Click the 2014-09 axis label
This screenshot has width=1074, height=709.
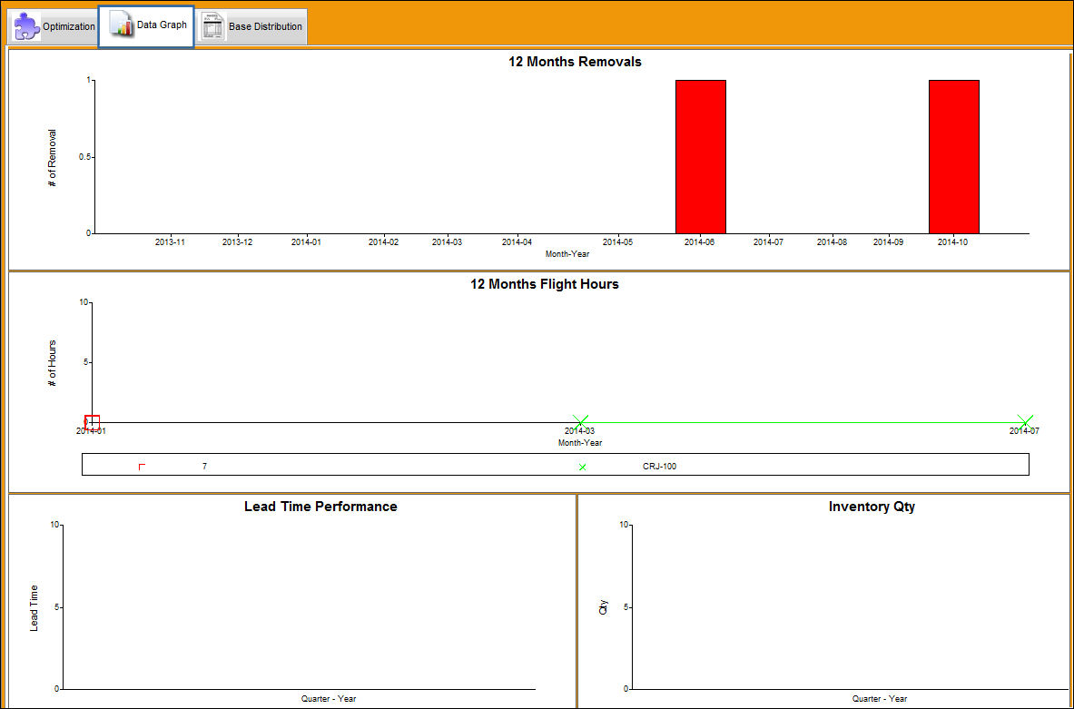[x=888, y=241]
